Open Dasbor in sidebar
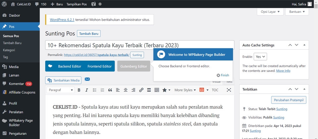The height and width of the screenshot is (139, 318). click(20, 15)
